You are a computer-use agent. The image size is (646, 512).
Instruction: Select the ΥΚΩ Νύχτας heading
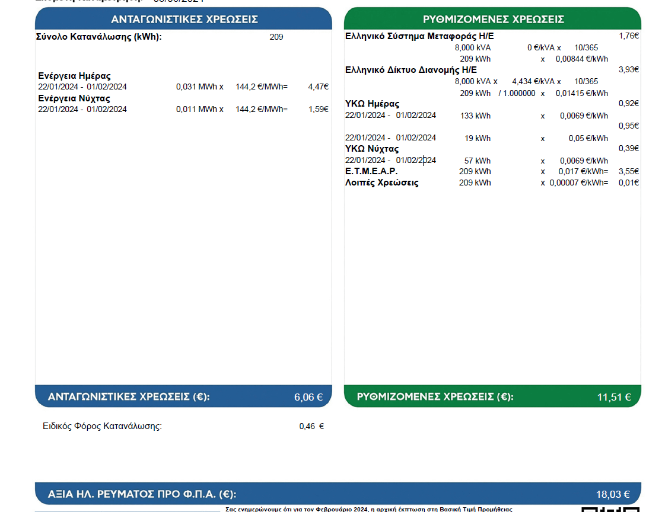372,149
